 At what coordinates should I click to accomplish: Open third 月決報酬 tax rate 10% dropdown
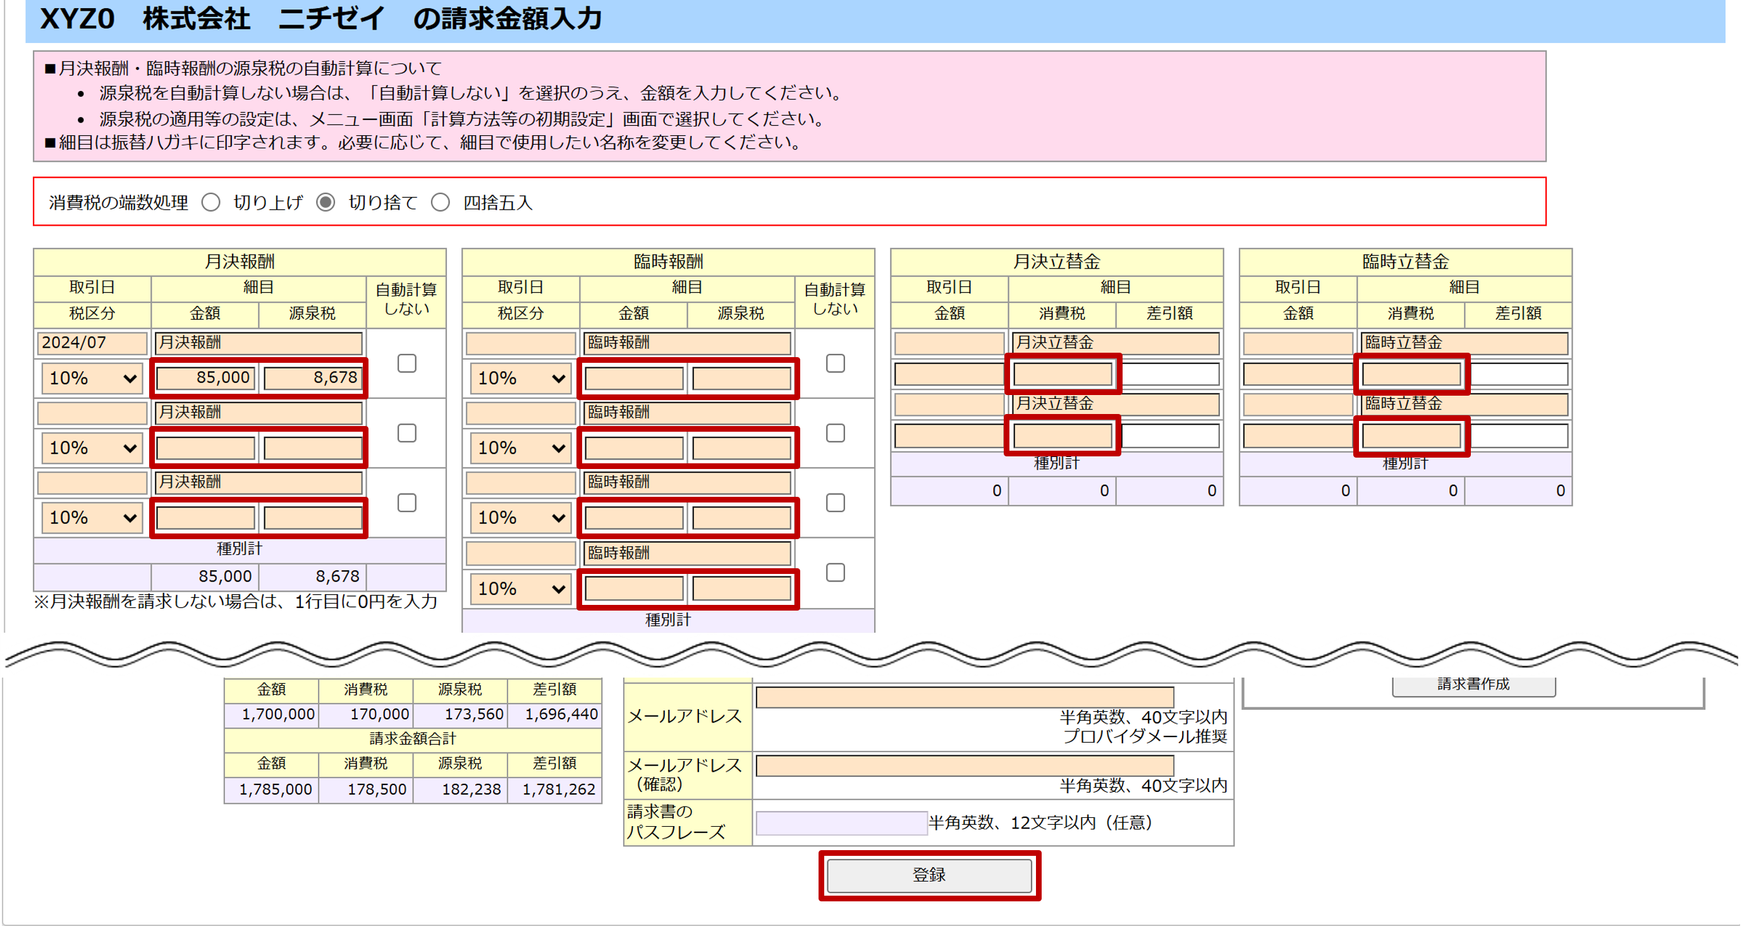pos(92,518)
